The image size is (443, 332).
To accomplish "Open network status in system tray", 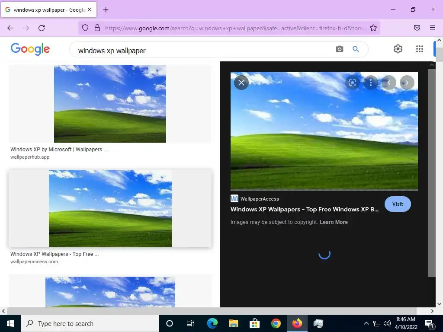I will tap(377, 323).
